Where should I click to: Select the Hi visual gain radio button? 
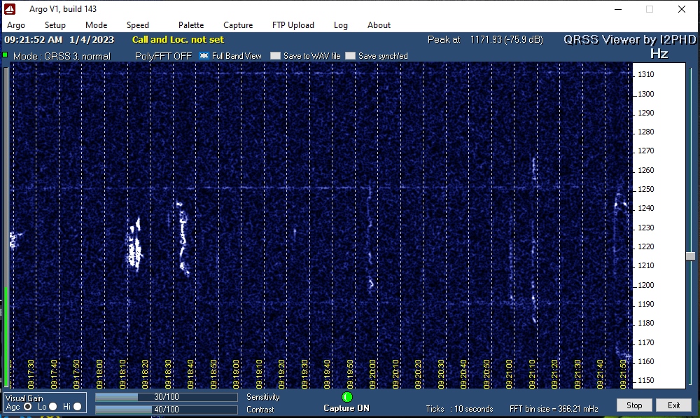coord(77,406)
